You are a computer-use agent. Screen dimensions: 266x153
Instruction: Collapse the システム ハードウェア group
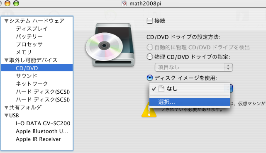pos(7,21)
